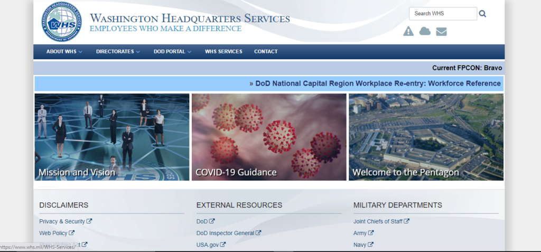Go to WHS SERVICES page
Screen dimensions: 541x252
pyautogui.click(x=223, y=51)
